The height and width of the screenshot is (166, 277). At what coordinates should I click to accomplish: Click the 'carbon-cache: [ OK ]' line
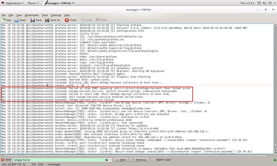coord(45,85)
